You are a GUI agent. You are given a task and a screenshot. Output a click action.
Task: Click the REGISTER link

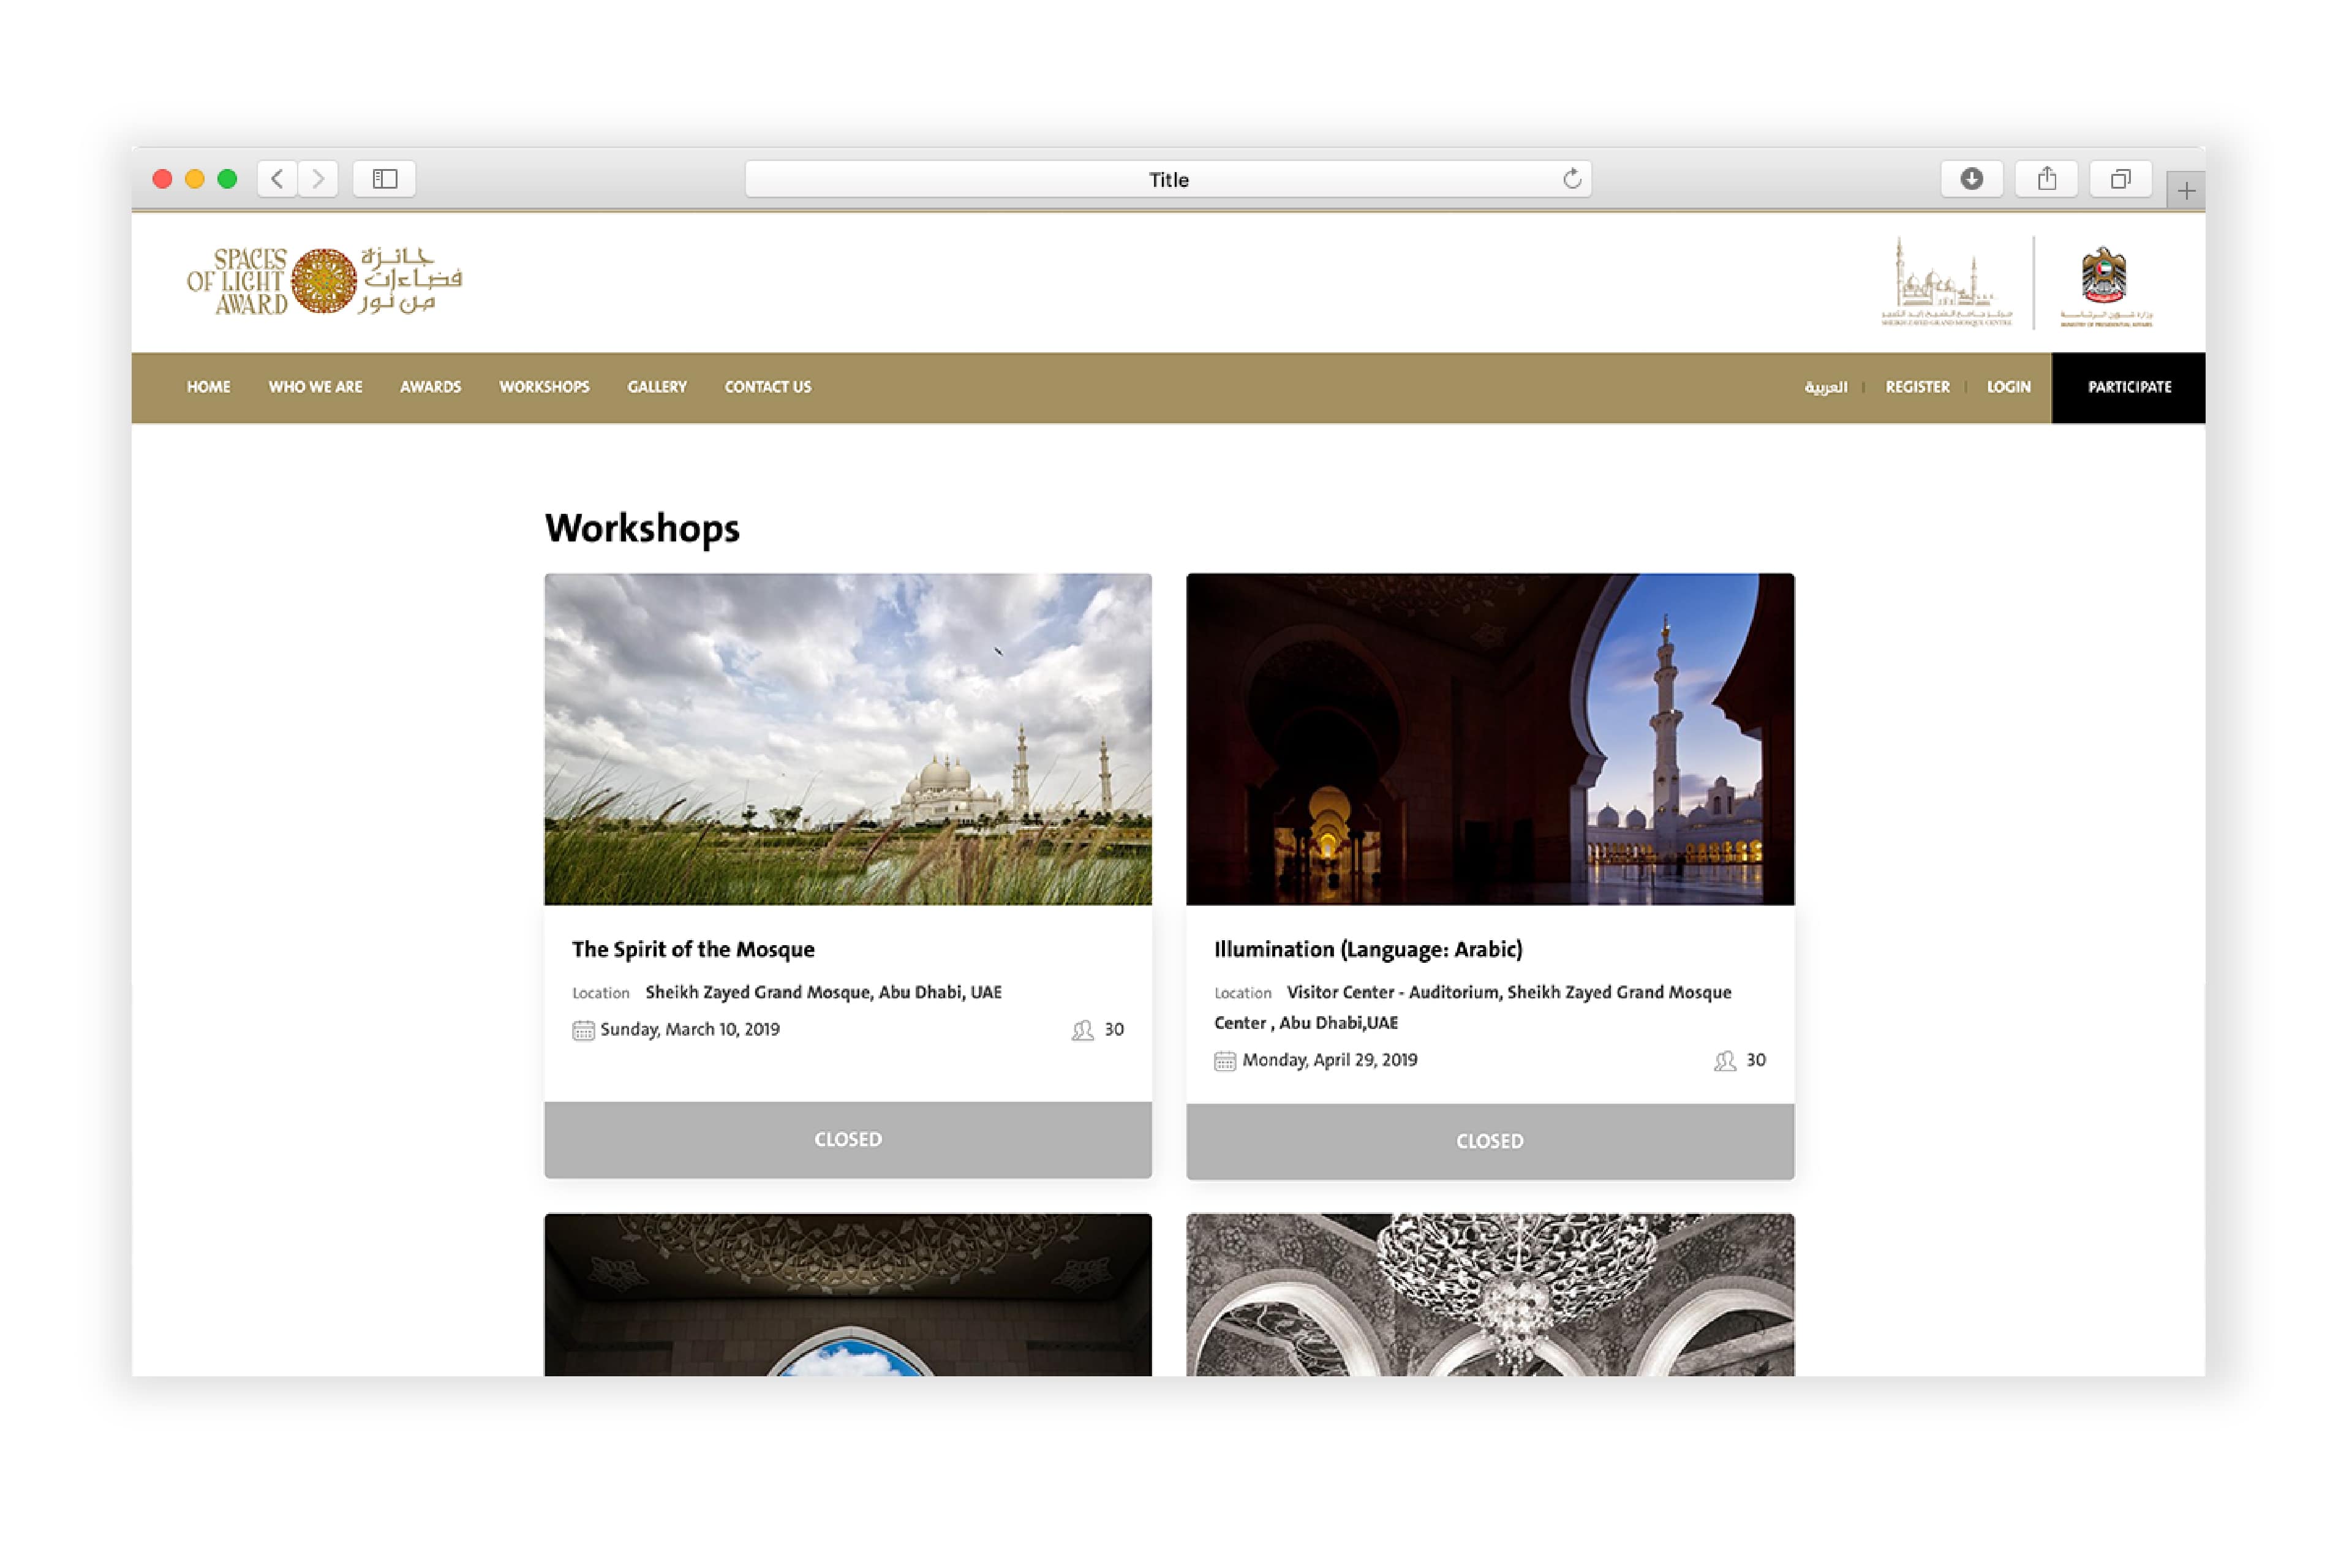pos(1917,387)
